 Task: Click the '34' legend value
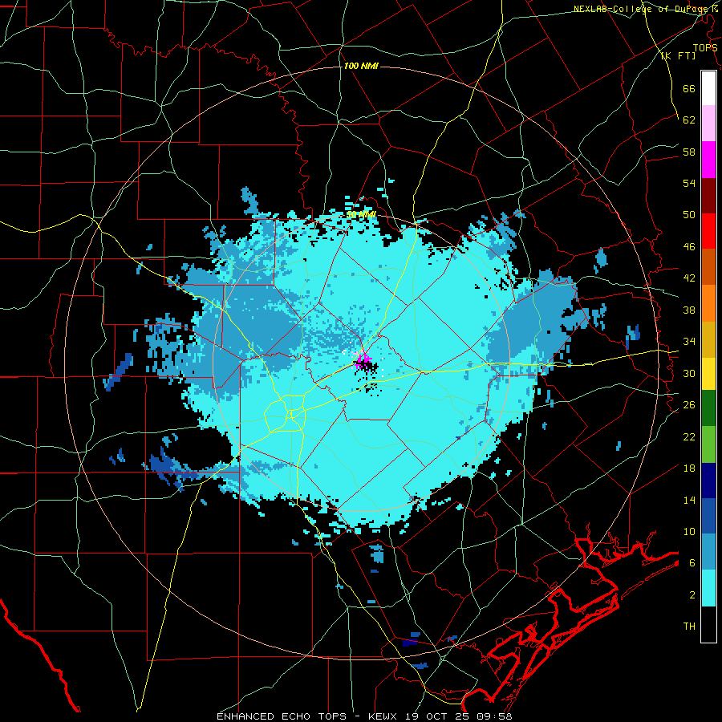click(689, 342)
